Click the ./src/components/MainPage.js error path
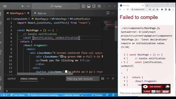The height and width of the screenshot is (99, 176). coord(140,28)
